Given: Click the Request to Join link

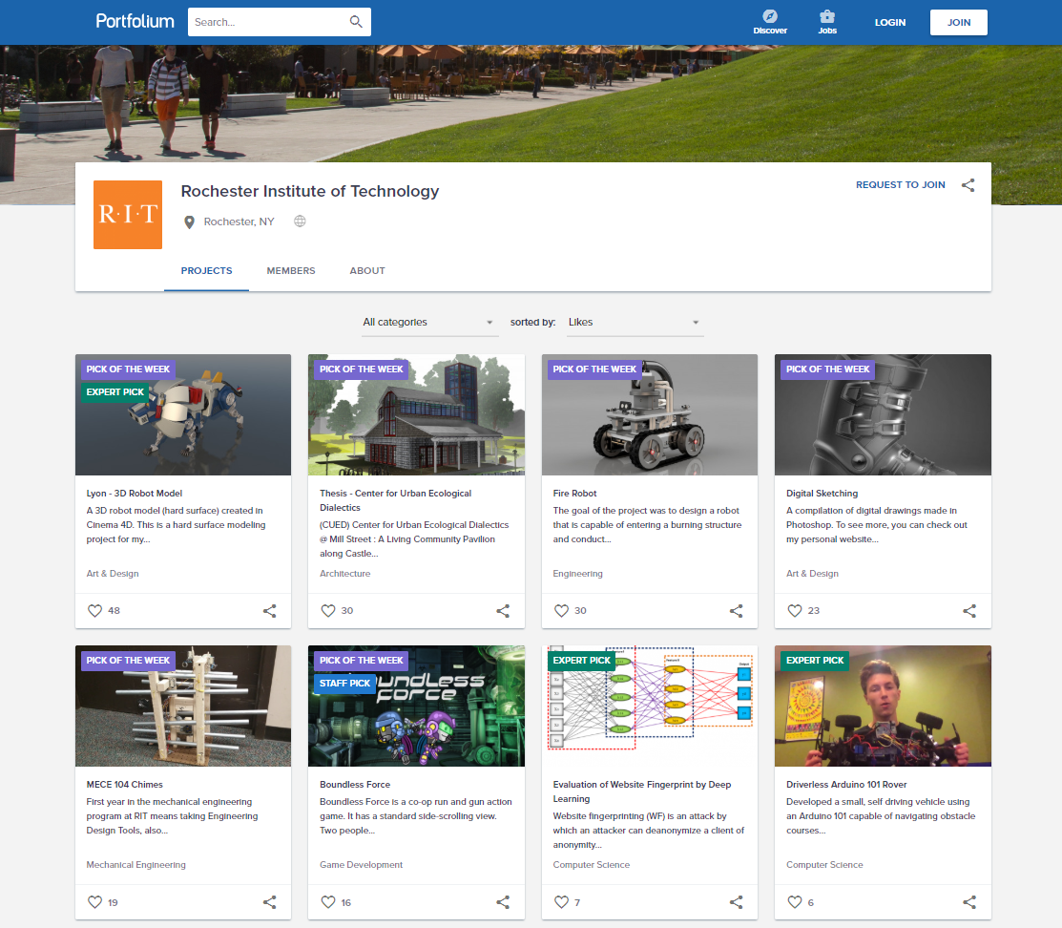Looking at the screenshot, I should pos(900,185).
